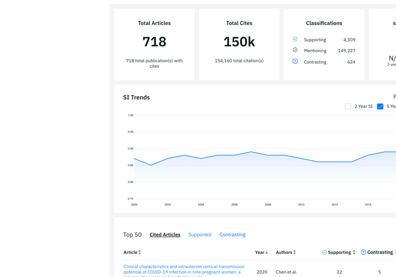Viewport: 396px width, 277px height.
Task: Click the Year column descending arrow
Action: point(267,252)
